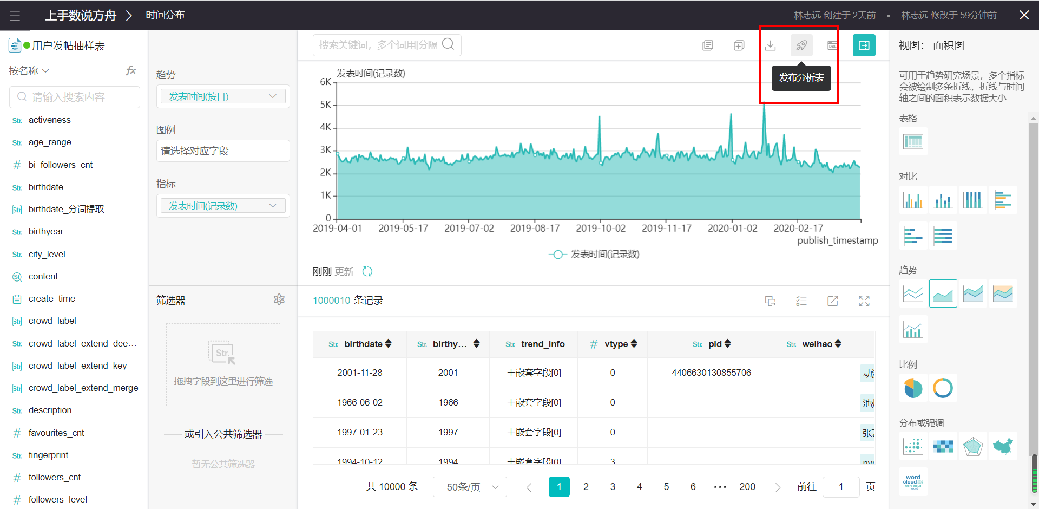Click the DSL icon in the toolbar

tap(832, 45)
